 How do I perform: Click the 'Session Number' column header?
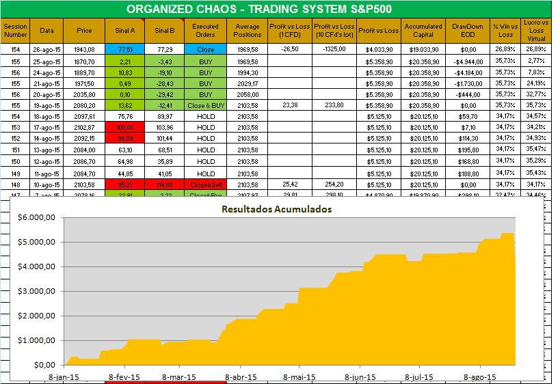tap(15, 31)
